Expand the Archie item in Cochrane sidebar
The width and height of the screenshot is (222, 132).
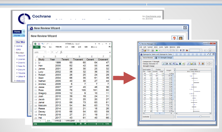coord(15,46)
